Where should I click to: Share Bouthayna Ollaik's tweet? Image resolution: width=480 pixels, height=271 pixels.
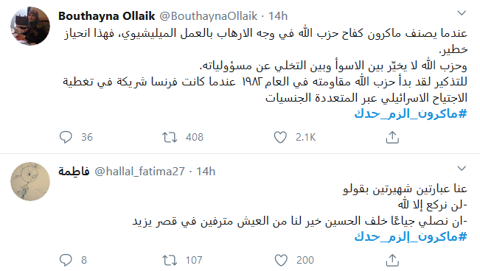pyautogui.click(x=392, y=137)
